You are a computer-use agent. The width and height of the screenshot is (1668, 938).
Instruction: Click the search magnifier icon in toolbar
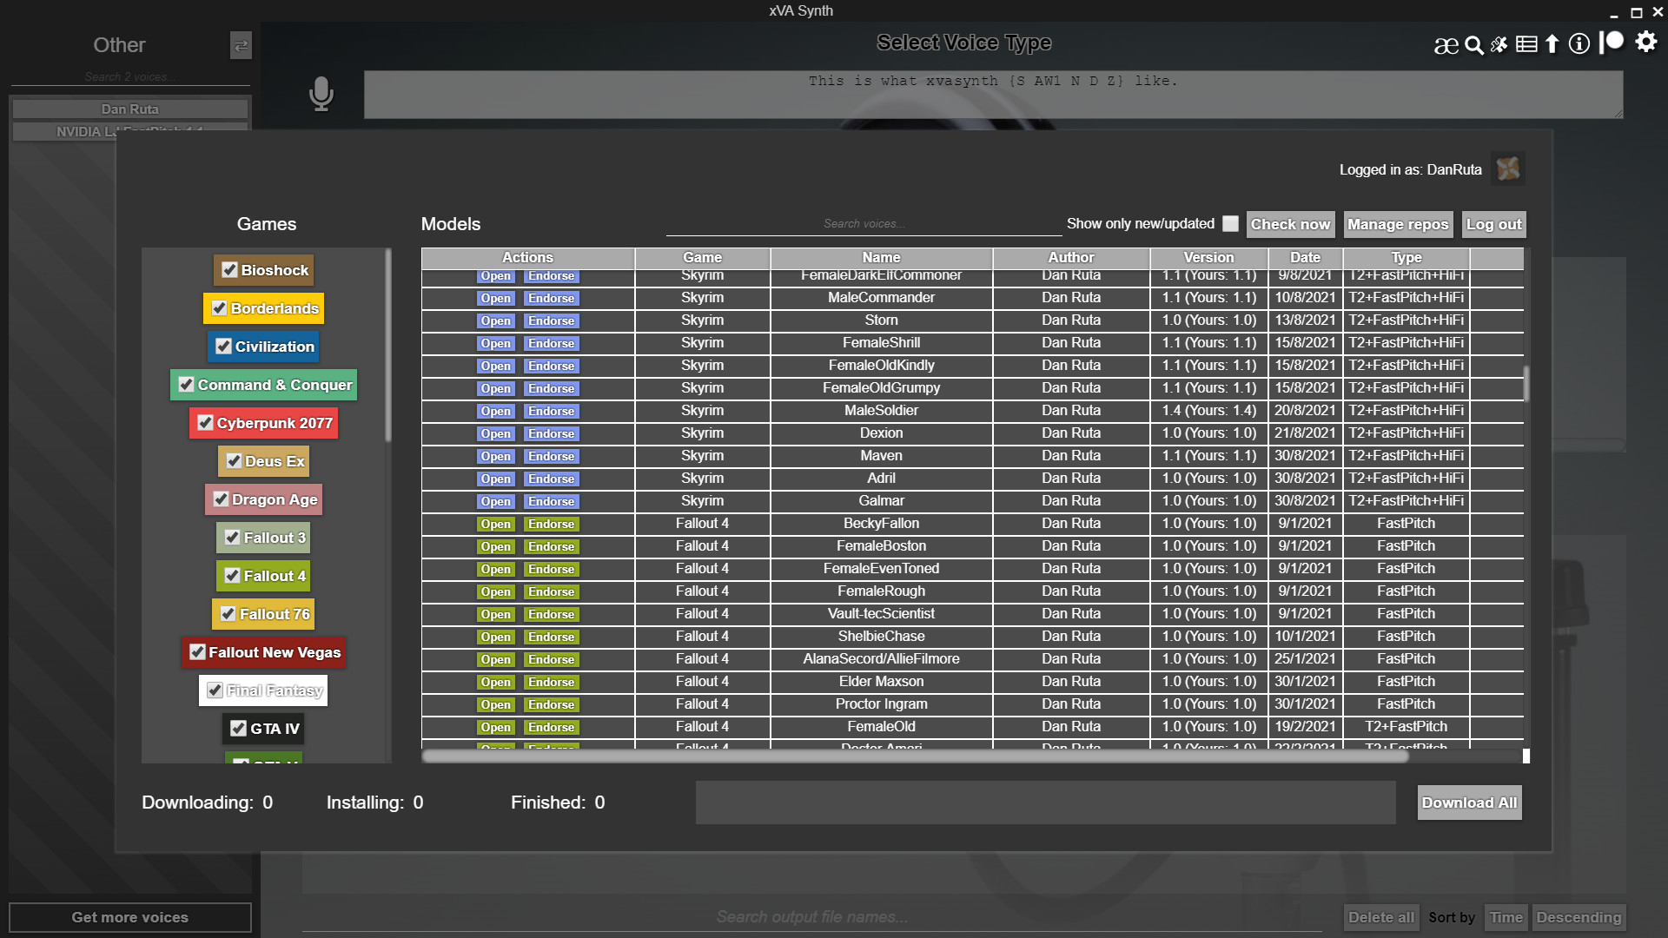(x=1474, y=43)
